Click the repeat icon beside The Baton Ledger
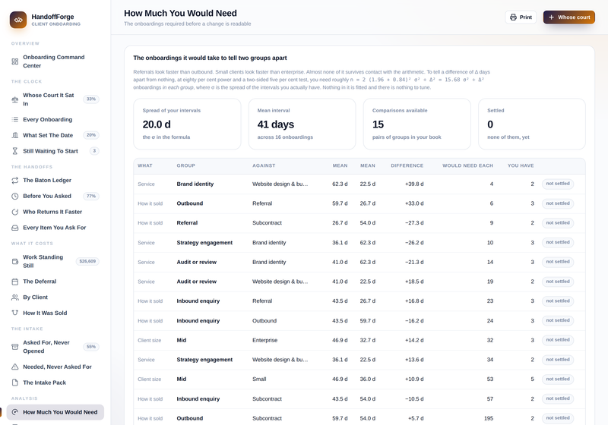The width and height of the screenshot is (608, 425). [x=14, y=181]
